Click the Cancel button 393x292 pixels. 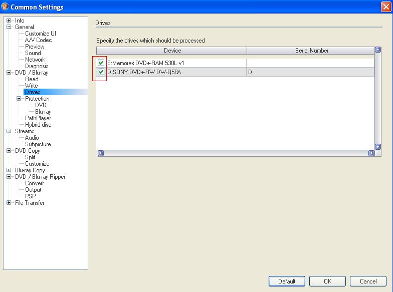(368, 281)
